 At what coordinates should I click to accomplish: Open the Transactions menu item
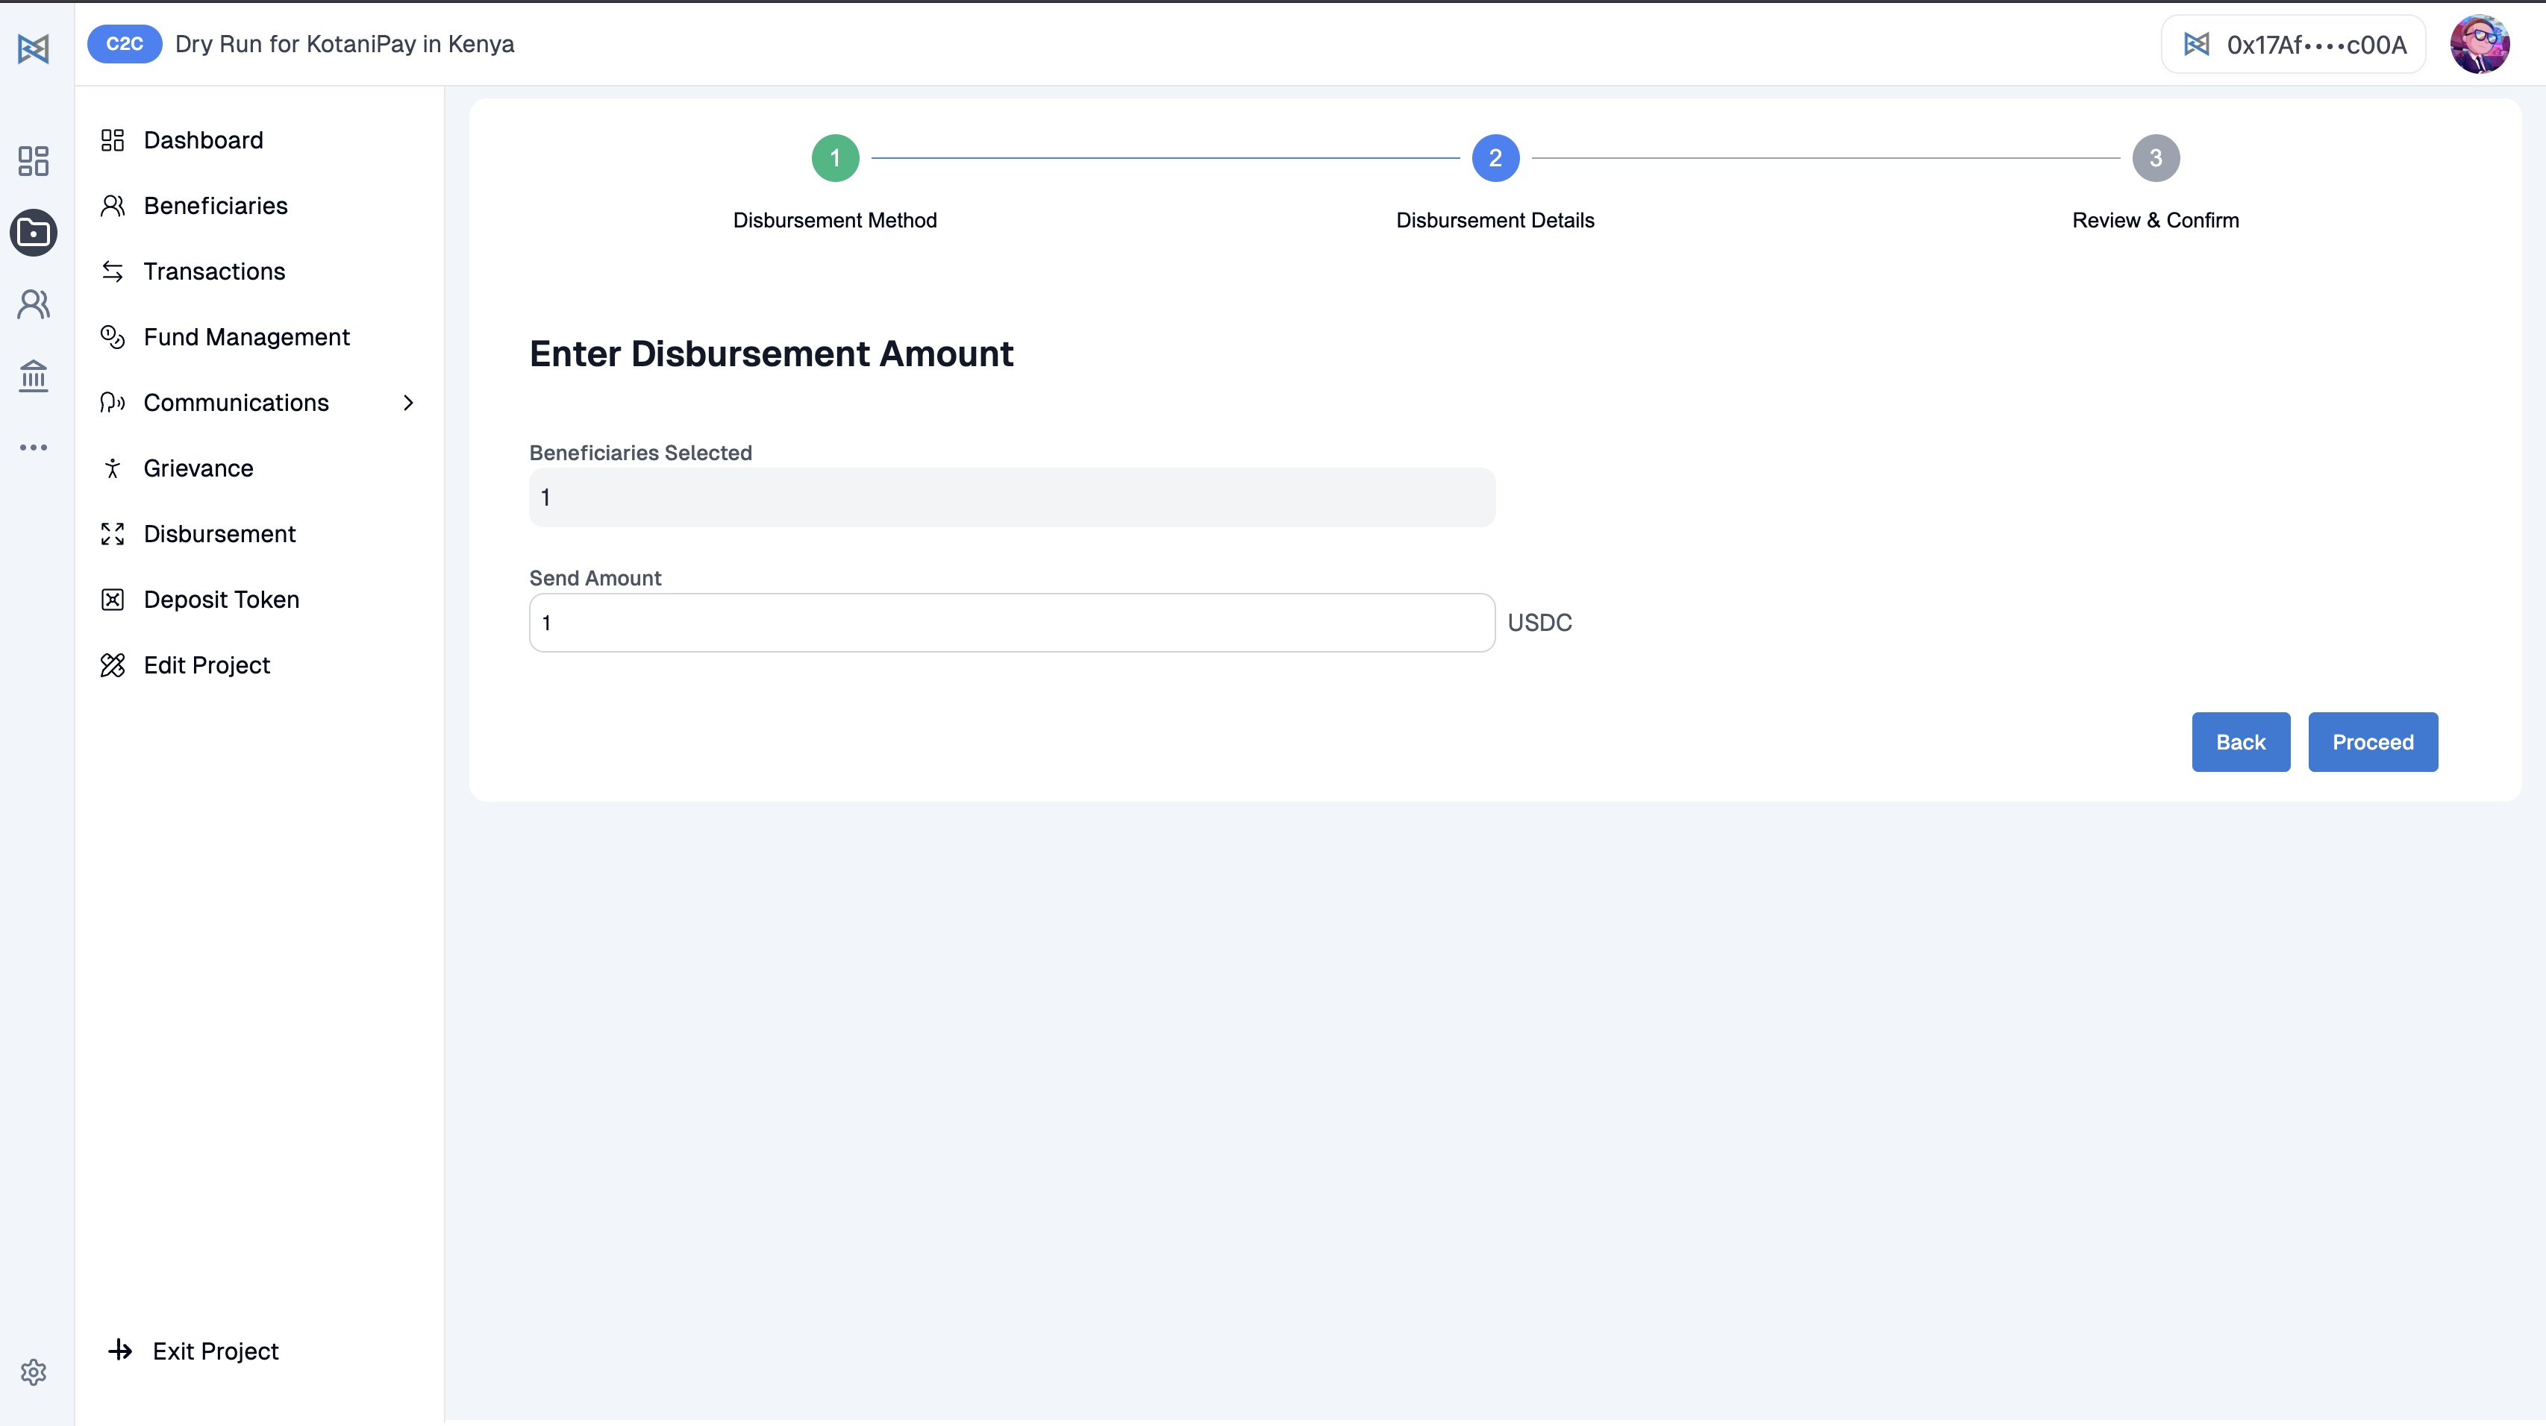coord(213,271)
